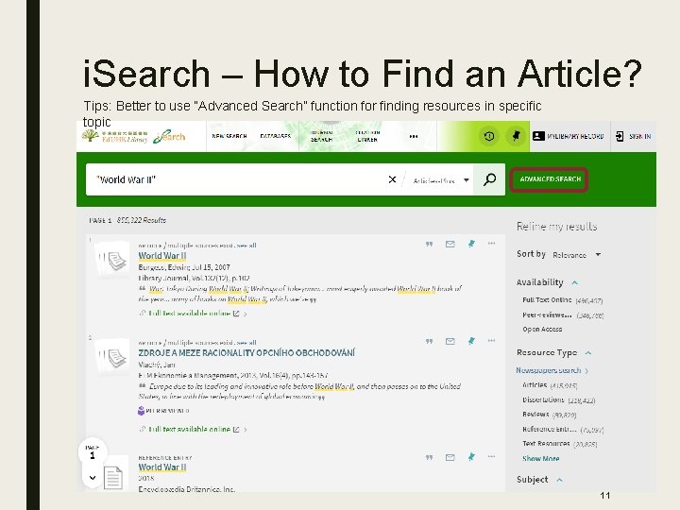Click the EdUHK Library iSearch logo
Screen dimensions: 680x510
pyautogui.click(x=133, y=136)
